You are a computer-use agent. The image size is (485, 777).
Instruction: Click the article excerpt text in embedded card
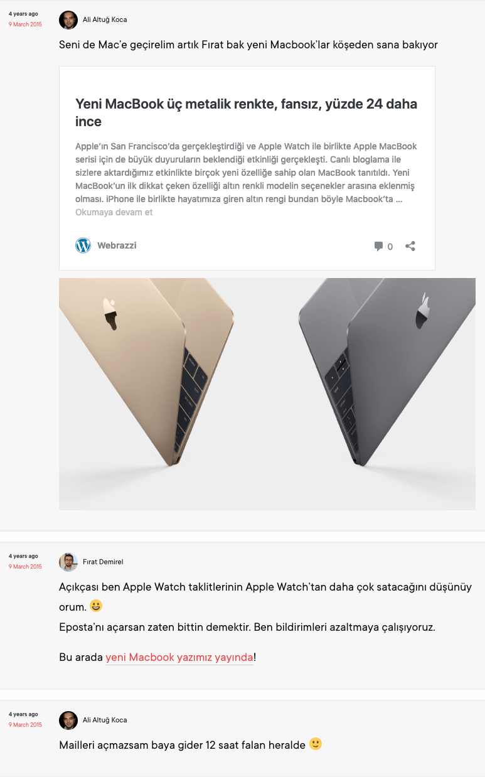(246, 173)
